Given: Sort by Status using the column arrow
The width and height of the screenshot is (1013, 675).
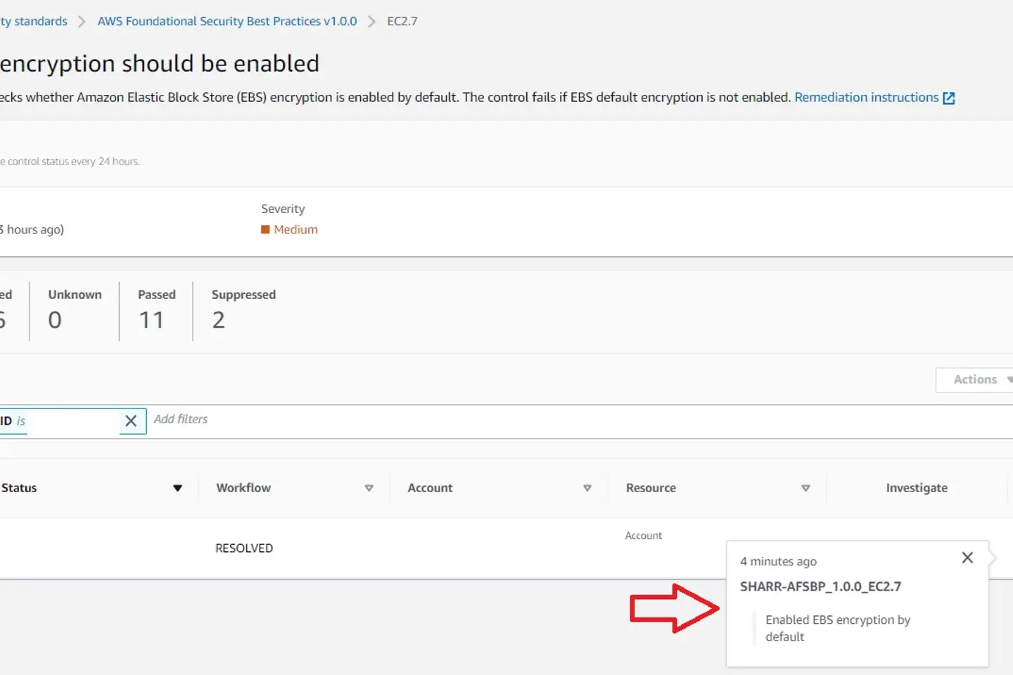Looking at the screenshot, I should [177, 488].
